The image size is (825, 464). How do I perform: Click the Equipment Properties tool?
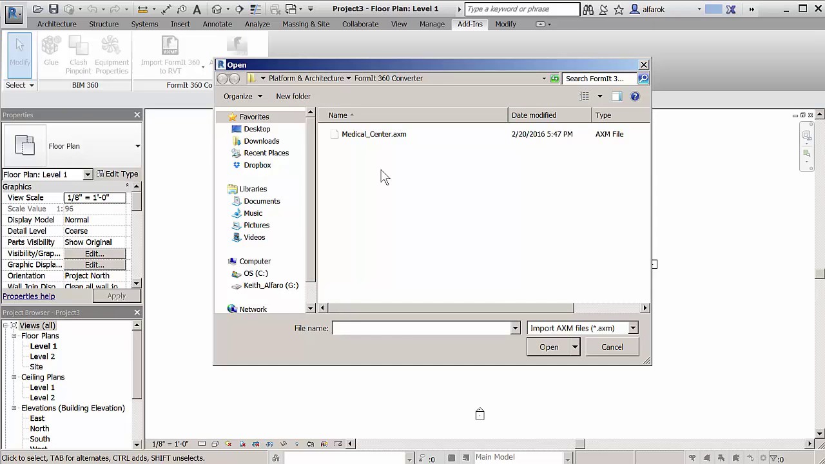tap(112, 56)
